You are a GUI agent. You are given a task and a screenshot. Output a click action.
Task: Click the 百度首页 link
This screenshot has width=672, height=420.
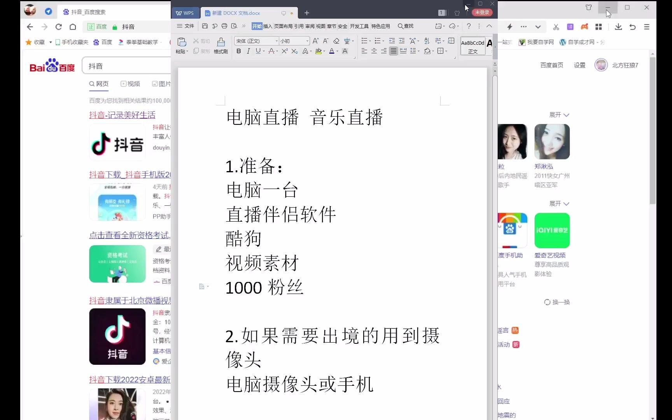552,65
